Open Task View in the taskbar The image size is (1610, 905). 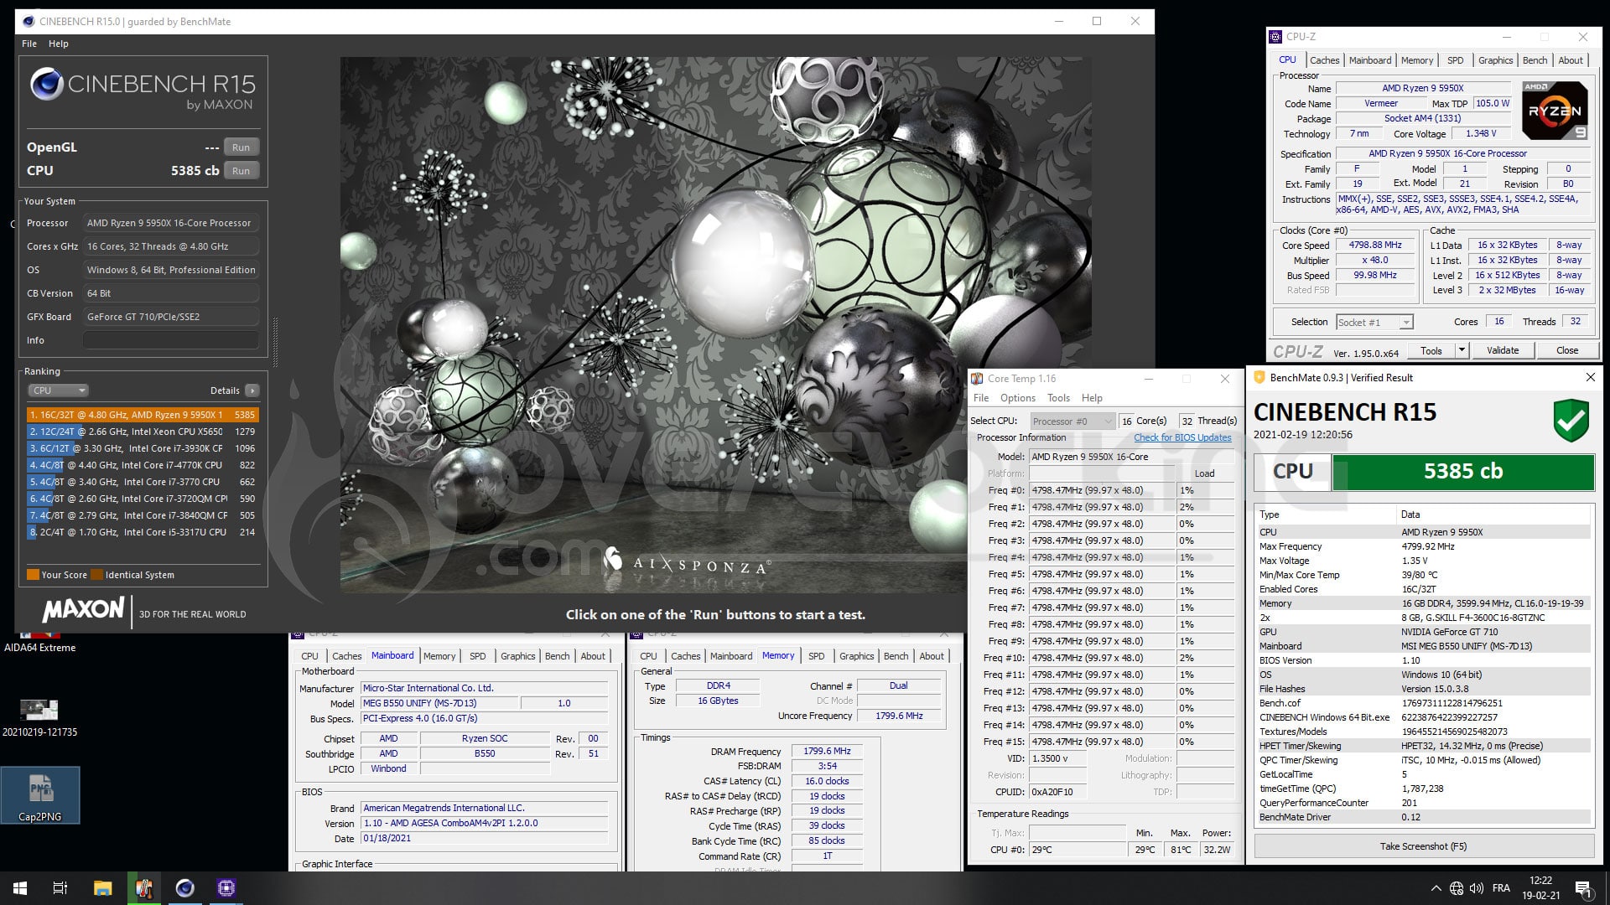pyautogui.click(x=60, y=888)
